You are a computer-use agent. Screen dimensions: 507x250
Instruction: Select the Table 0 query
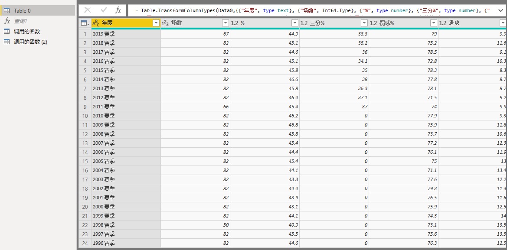click(x=22, y=10)
